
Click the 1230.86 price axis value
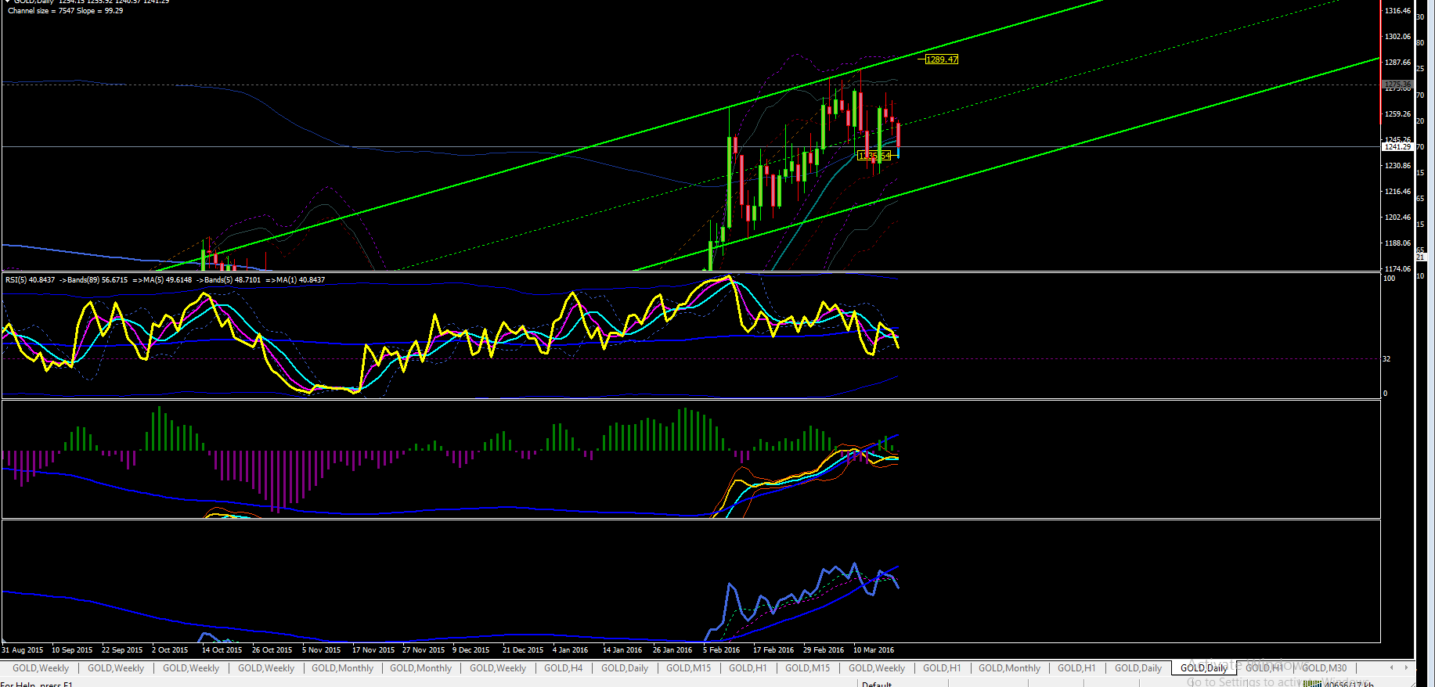pyautogui.click(x=1397, y=166)
